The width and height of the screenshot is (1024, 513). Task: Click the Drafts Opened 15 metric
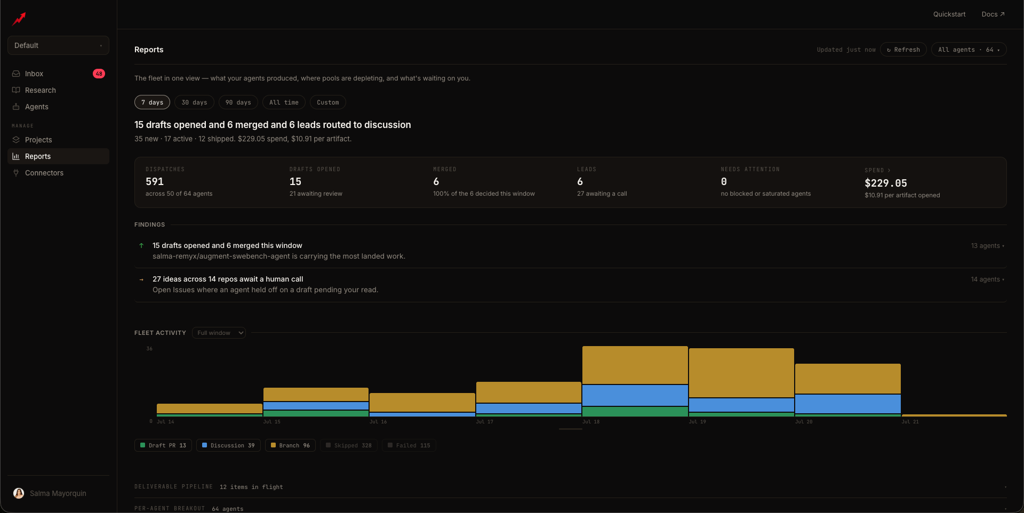point(316,182)
